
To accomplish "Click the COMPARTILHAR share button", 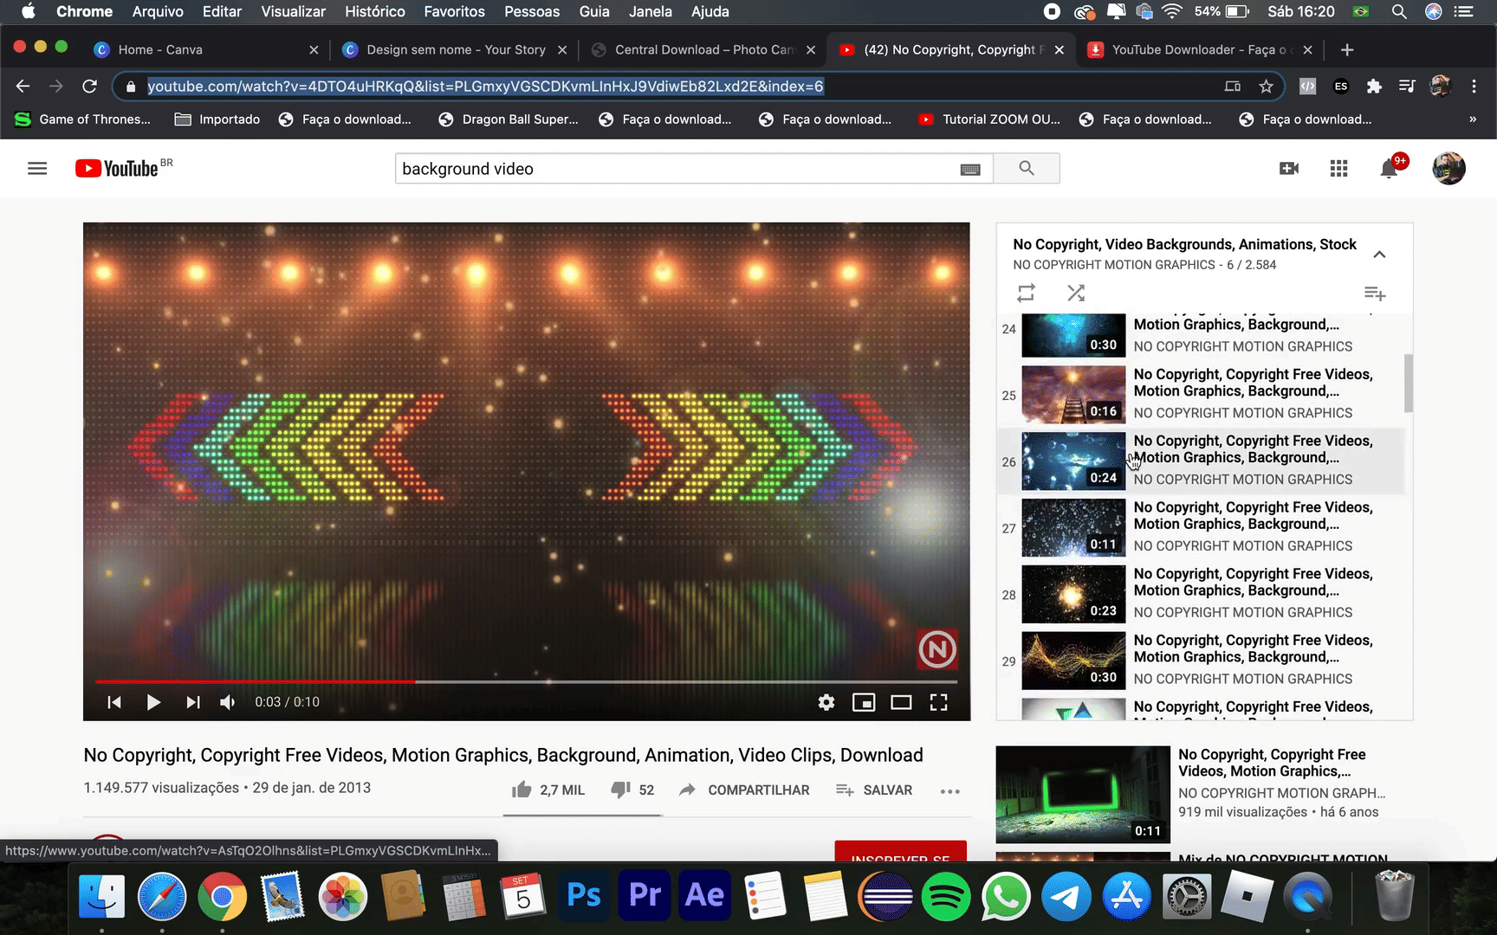I will coord(745,790).
